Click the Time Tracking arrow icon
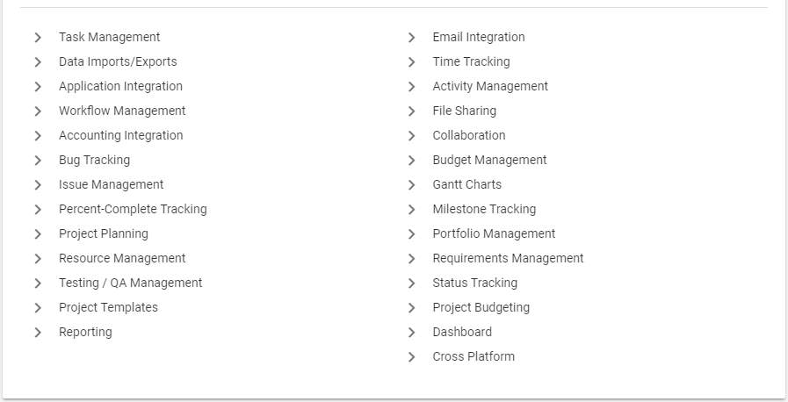This screenshot has height=402, width=788. tap(412, 62)
